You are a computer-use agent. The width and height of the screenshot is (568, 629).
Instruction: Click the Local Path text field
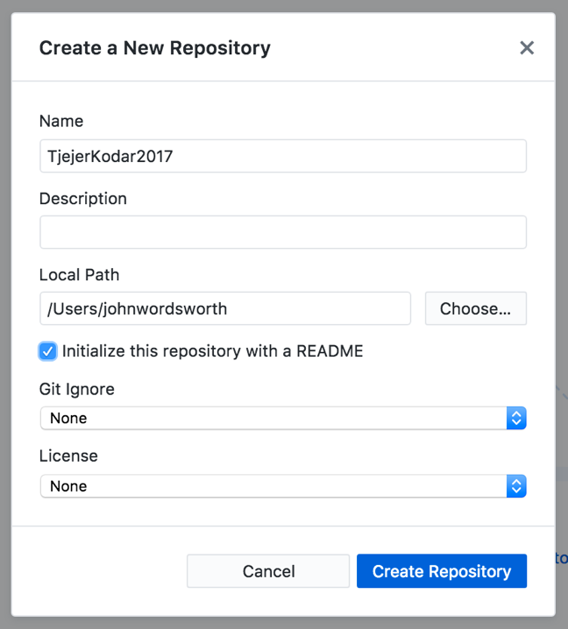[224, 308]
